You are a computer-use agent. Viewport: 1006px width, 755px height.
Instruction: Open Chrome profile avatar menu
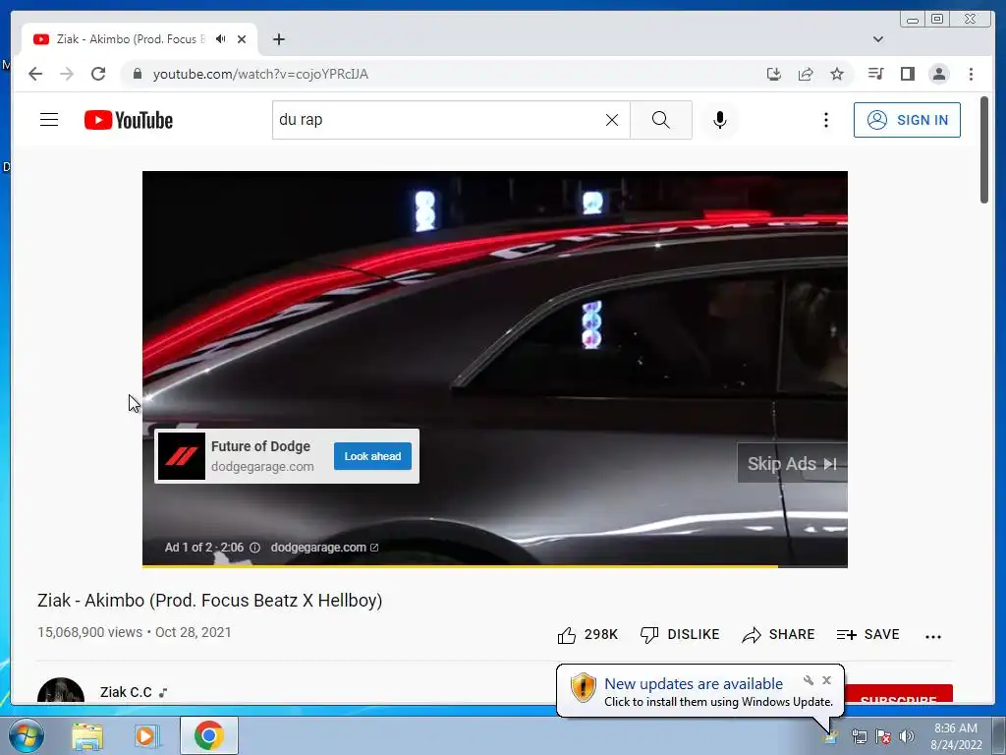click(x=938, y=74)
